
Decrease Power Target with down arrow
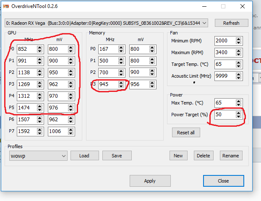tap(238, 117)
